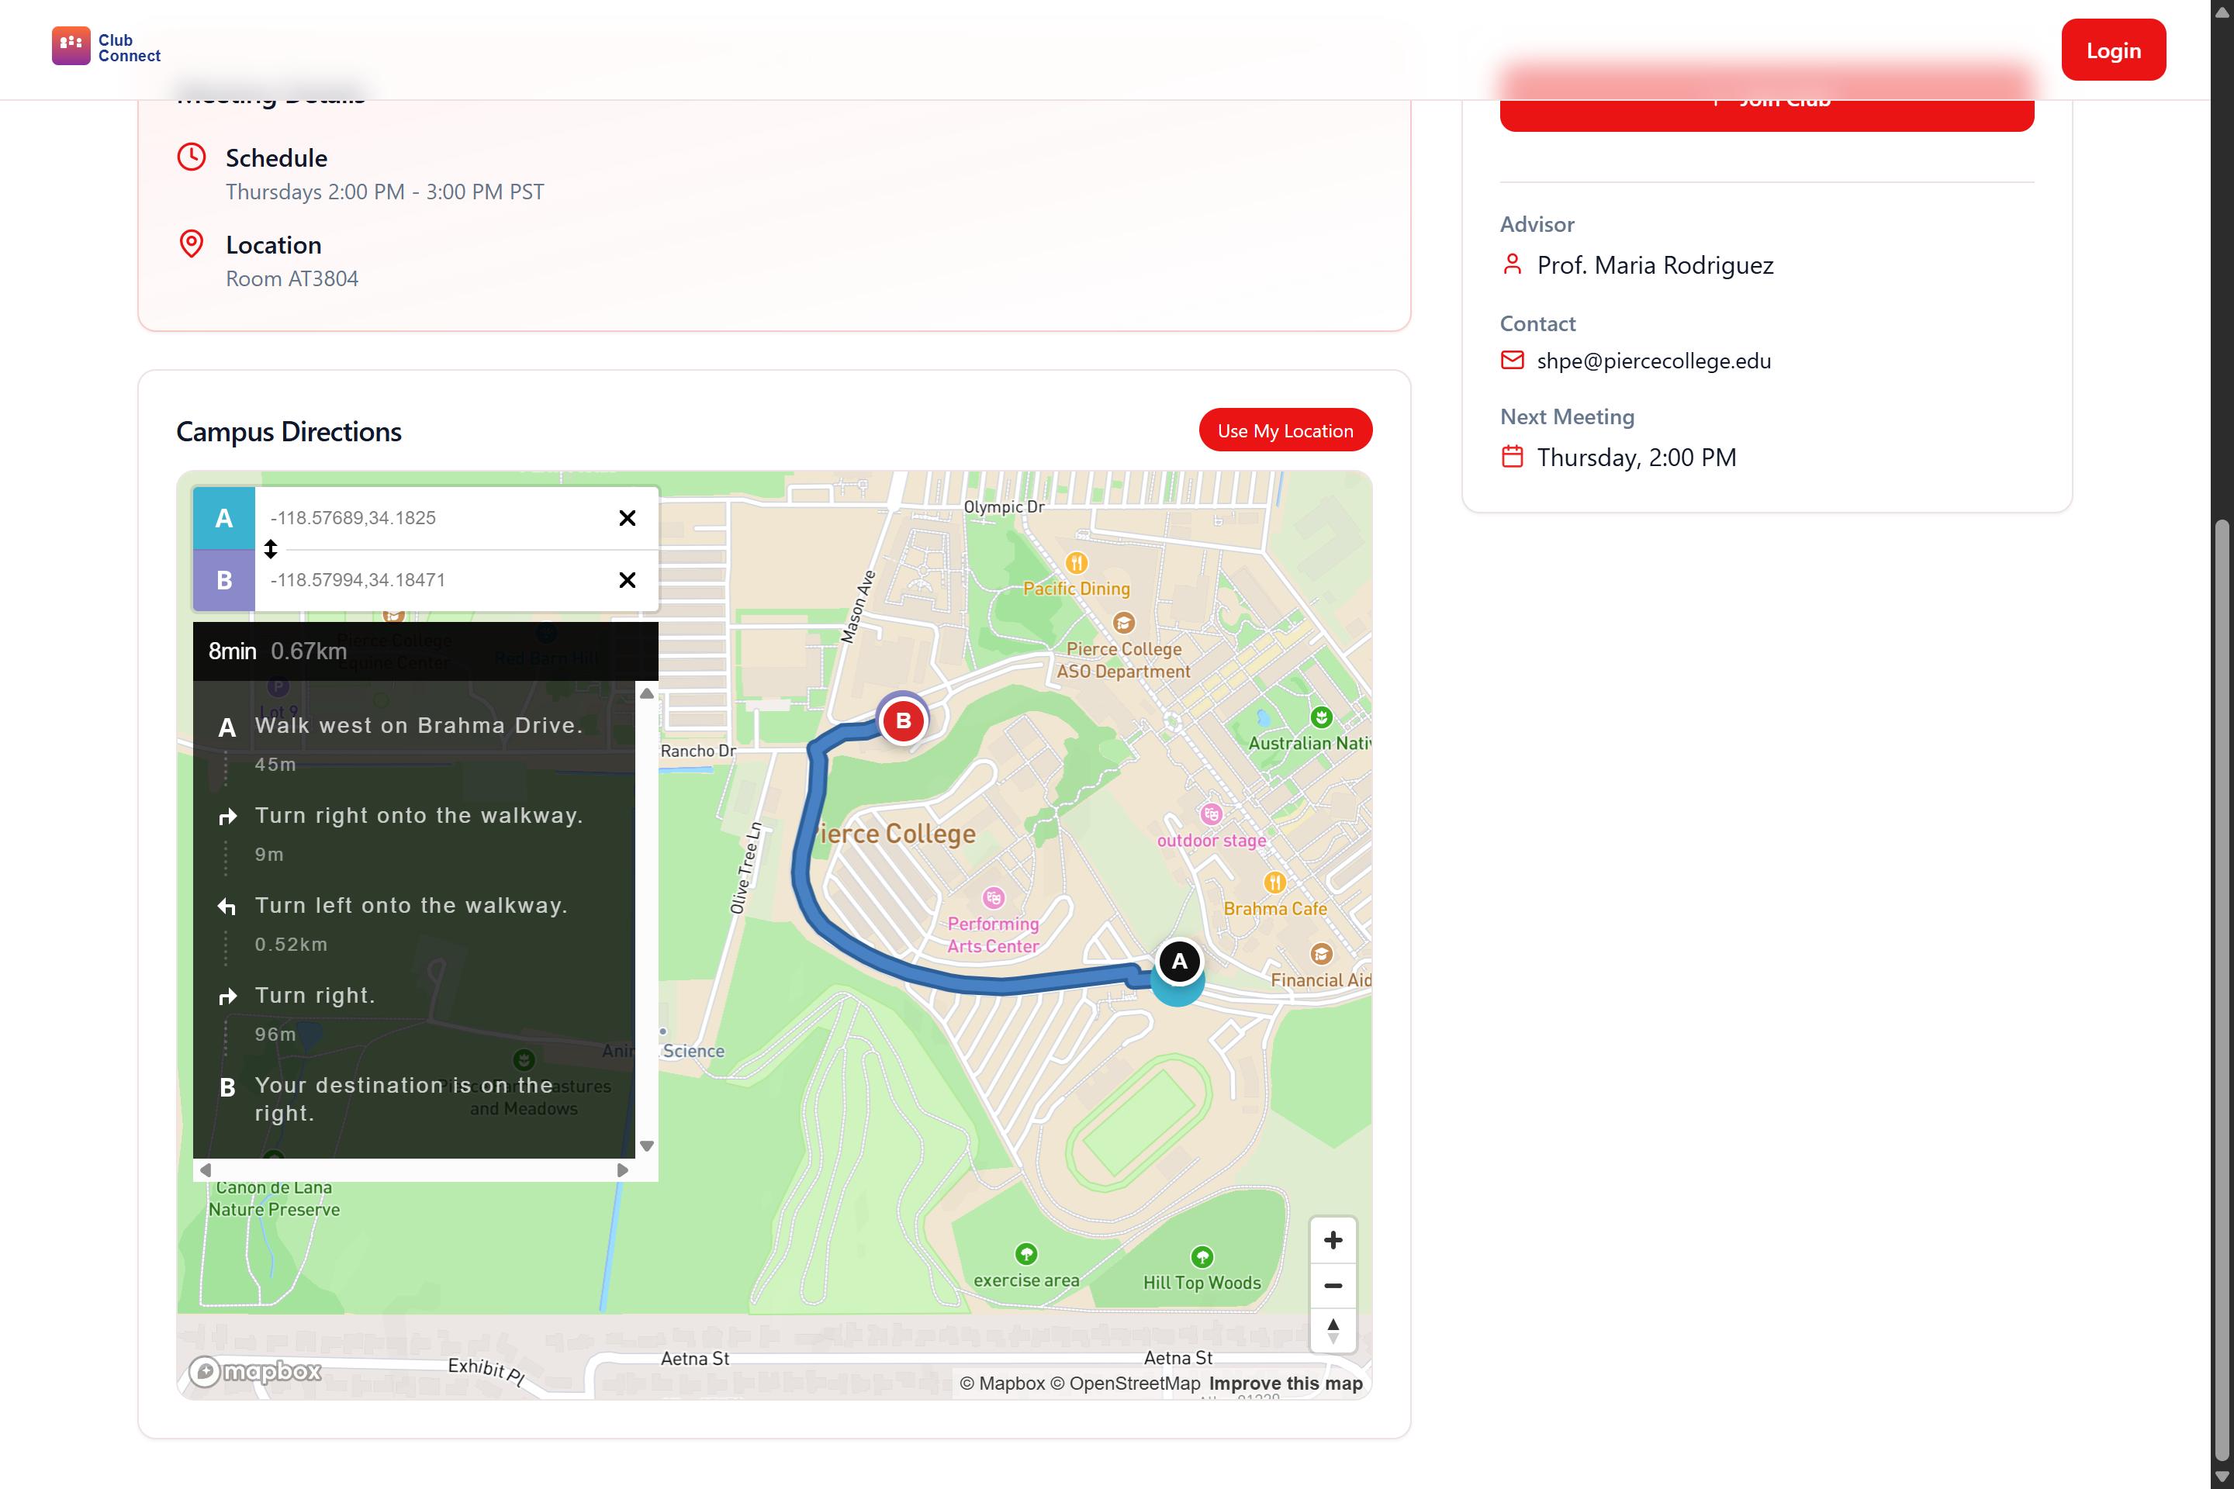Zoom out on the campus map

tap(1333, 1286)
